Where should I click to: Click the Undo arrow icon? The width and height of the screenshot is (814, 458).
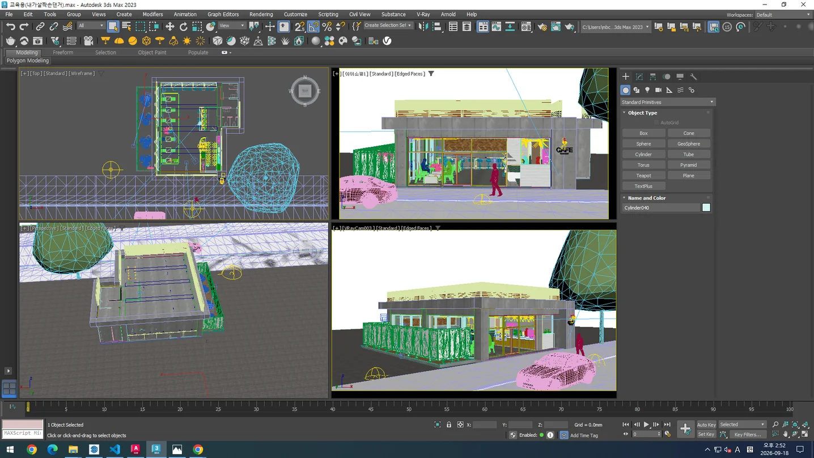click(10, 26)
